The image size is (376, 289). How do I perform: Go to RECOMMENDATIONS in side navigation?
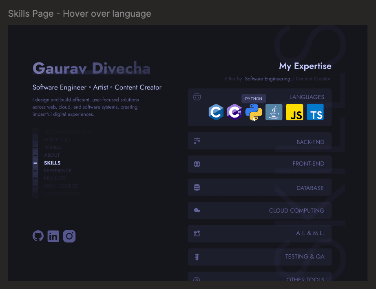[68, 132]
